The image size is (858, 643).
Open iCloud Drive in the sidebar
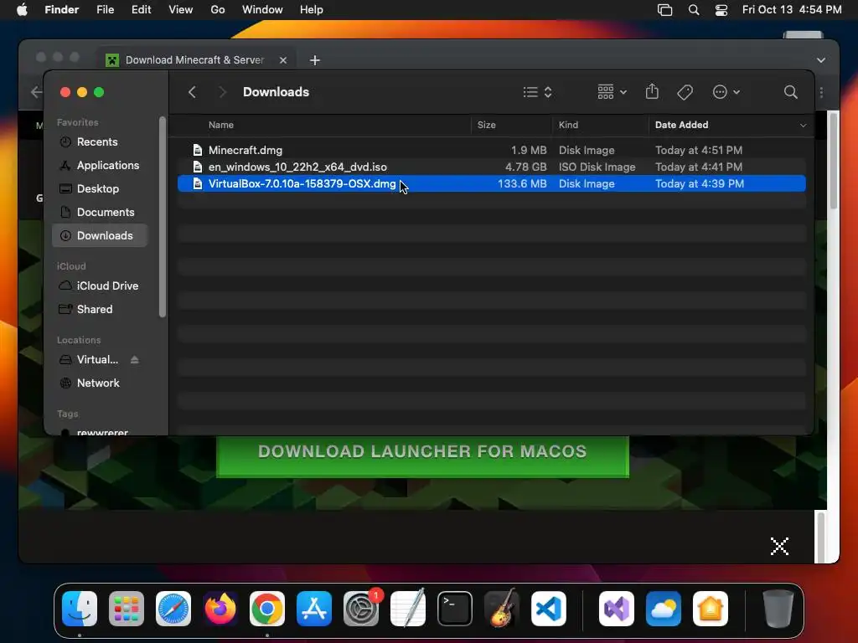pyautogui.click(x=100, y=286)
